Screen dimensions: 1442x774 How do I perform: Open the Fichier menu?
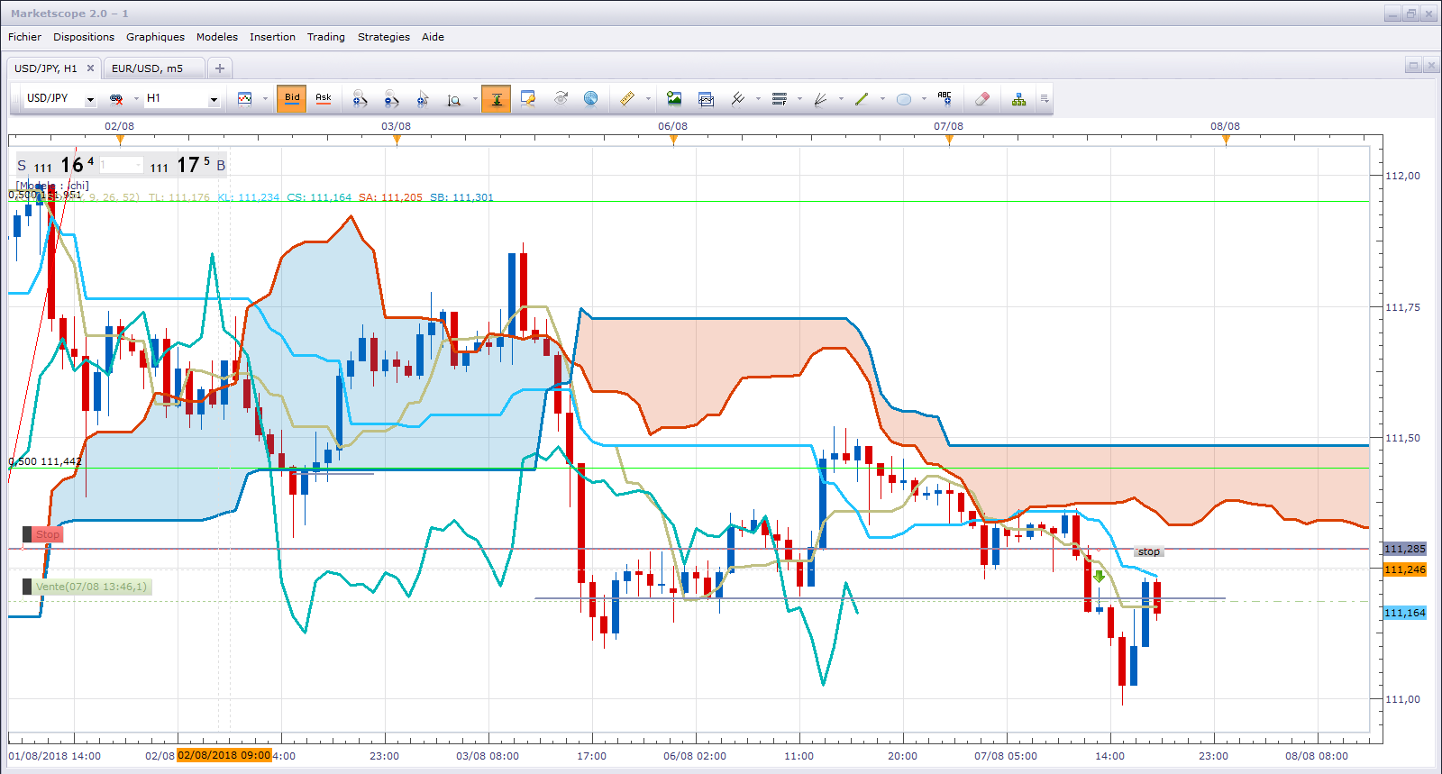[x=24, y=37]
